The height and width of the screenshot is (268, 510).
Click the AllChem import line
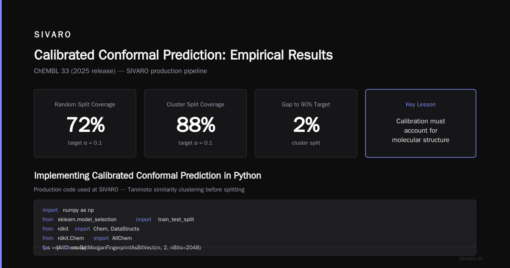[x=87, y=238]
